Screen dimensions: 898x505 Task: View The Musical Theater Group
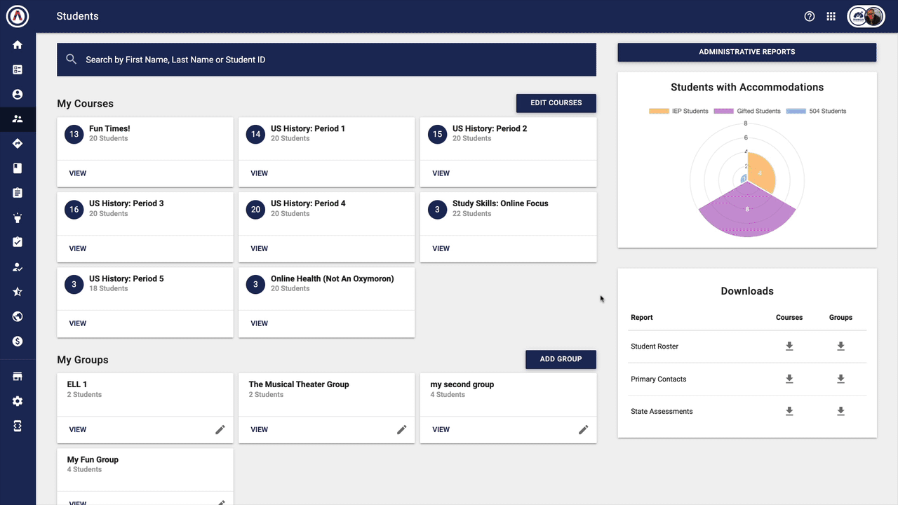tap(260, 429)
